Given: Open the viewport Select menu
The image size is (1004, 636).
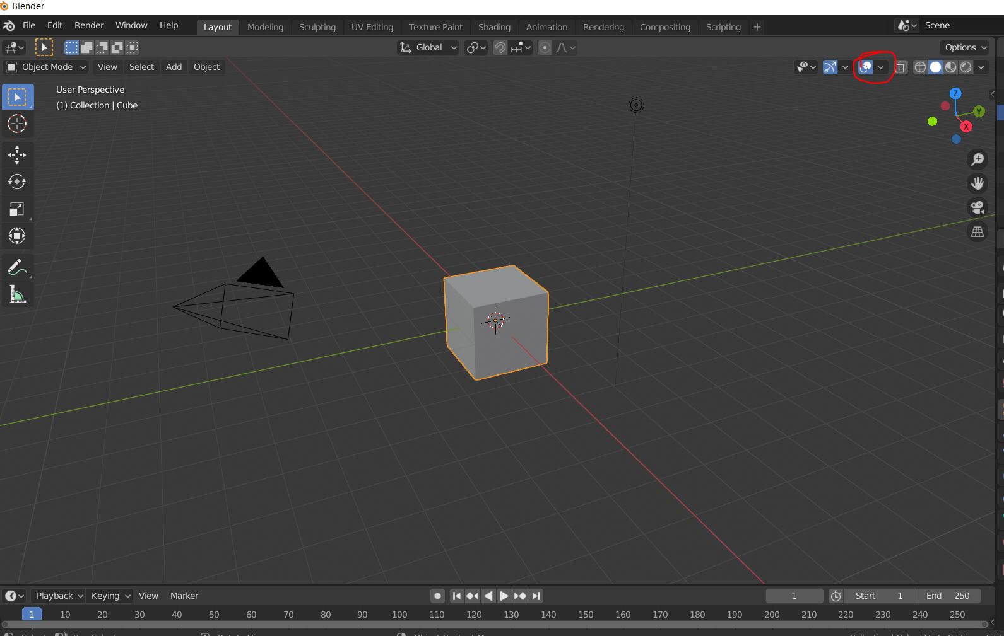Looking at the screenshot, I should click(141, 67).
